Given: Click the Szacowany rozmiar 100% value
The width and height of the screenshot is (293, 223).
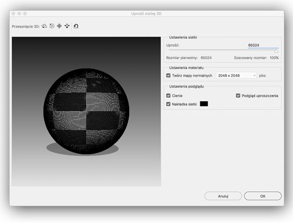Looking at the screenshot, I should [274, 58].
